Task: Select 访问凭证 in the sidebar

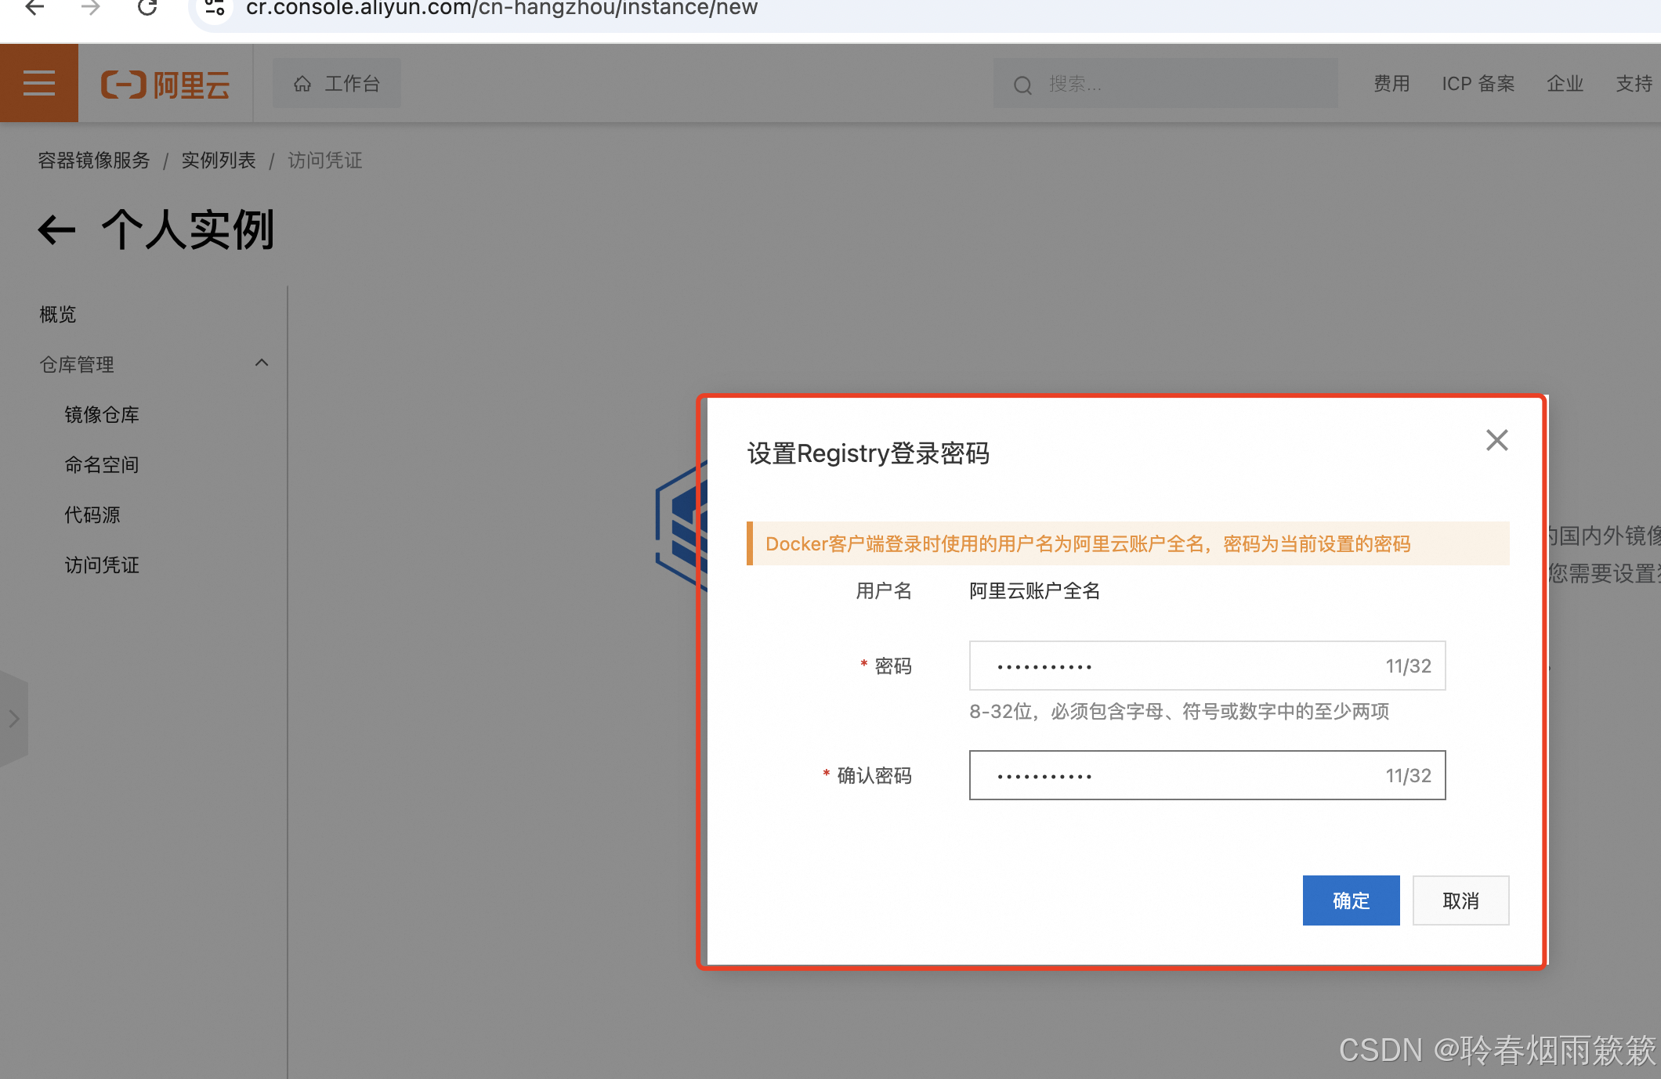Action: click(x=102, y=565)
